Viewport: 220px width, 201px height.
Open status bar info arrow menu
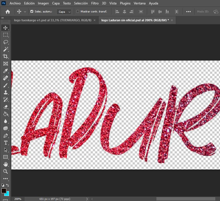coord(87,199)
